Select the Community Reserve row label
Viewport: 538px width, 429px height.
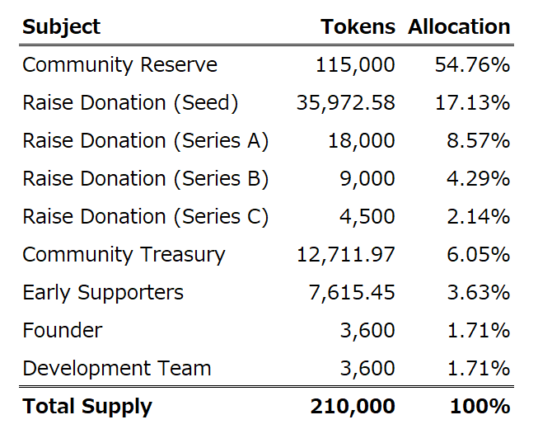click(119, 65)
